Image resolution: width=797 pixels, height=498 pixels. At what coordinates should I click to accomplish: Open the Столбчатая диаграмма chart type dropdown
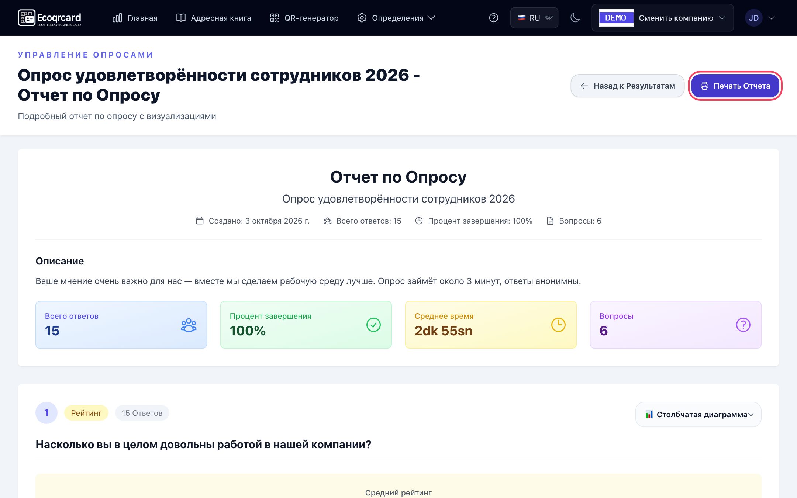[698, 415]
